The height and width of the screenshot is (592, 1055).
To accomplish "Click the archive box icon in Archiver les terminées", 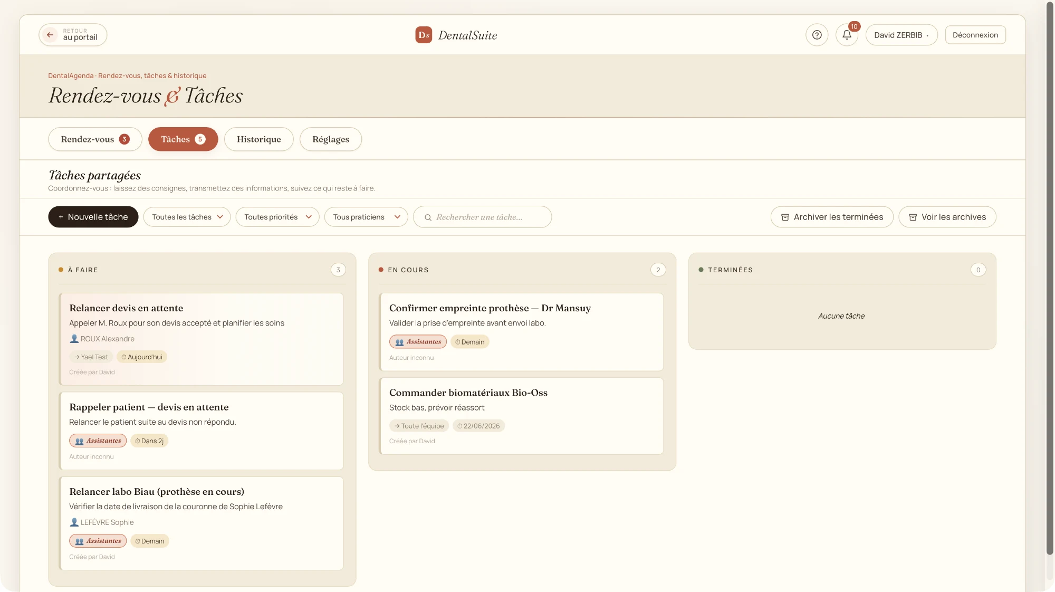I will (785, 217).
